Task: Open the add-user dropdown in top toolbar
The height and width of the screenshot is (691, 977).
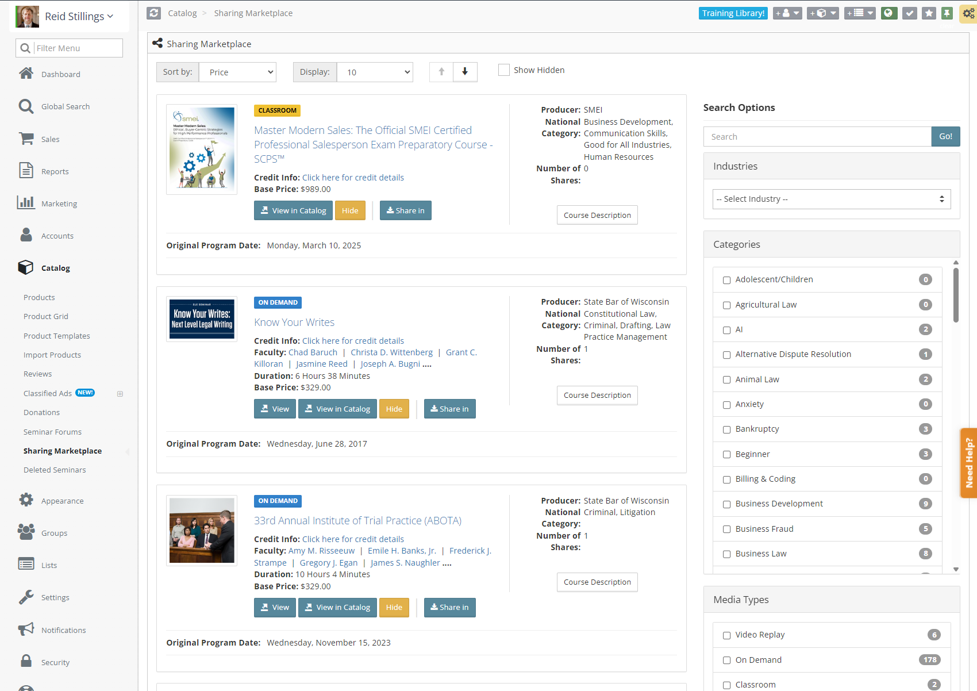Action: (x=787, y=13)
